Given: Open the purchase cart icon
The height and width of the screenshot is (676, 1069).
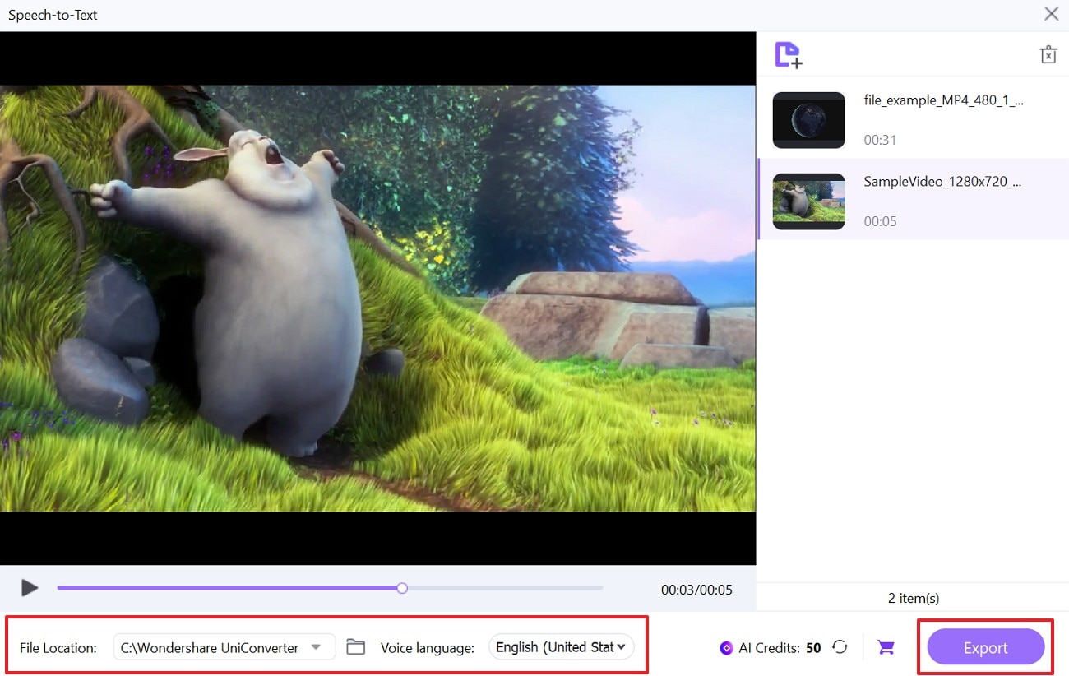Looking at the screenshot, I should [886, 648].
